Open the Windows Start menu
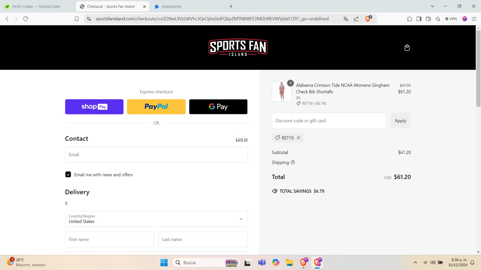The image size is (481, 270). coord(164,263)
